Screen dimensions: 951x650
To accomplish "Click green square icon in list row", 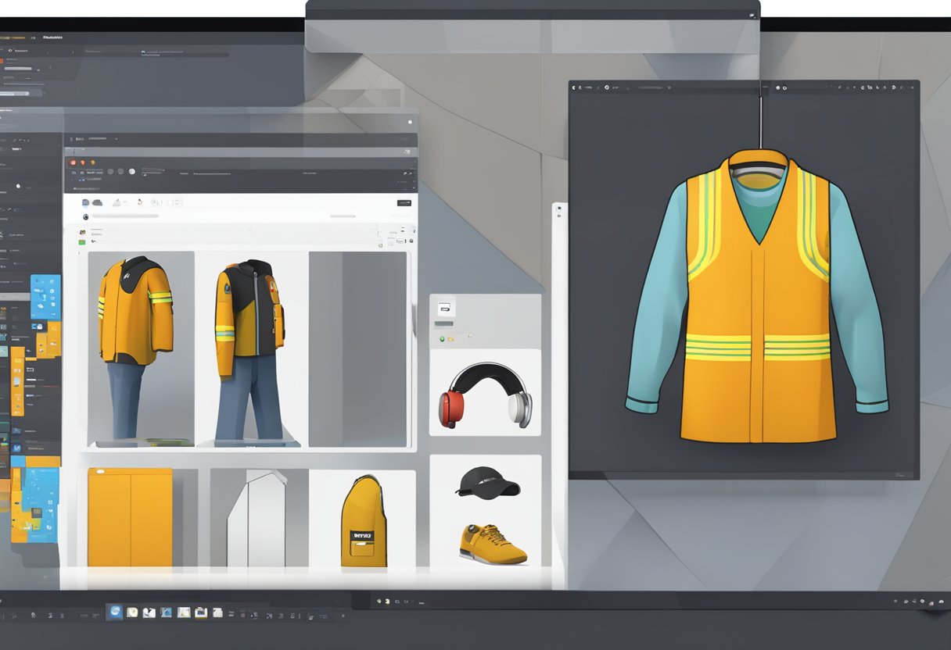I will (x=81, y=243).
